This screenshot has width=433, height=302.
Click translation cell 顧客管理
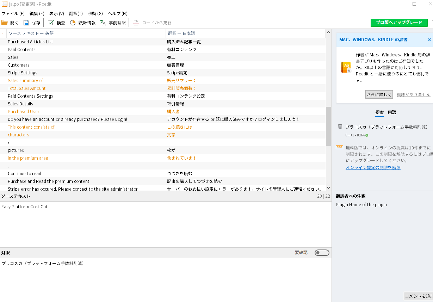pos(175,65)
